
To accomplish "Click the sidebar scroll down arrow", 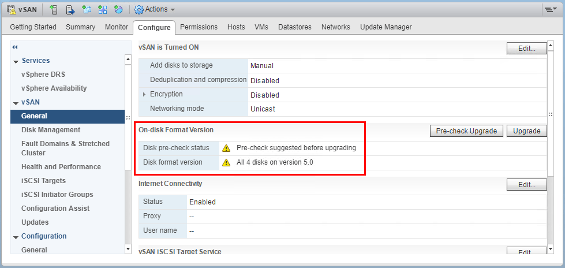I will pyautogui.click(x=128, y=249).
